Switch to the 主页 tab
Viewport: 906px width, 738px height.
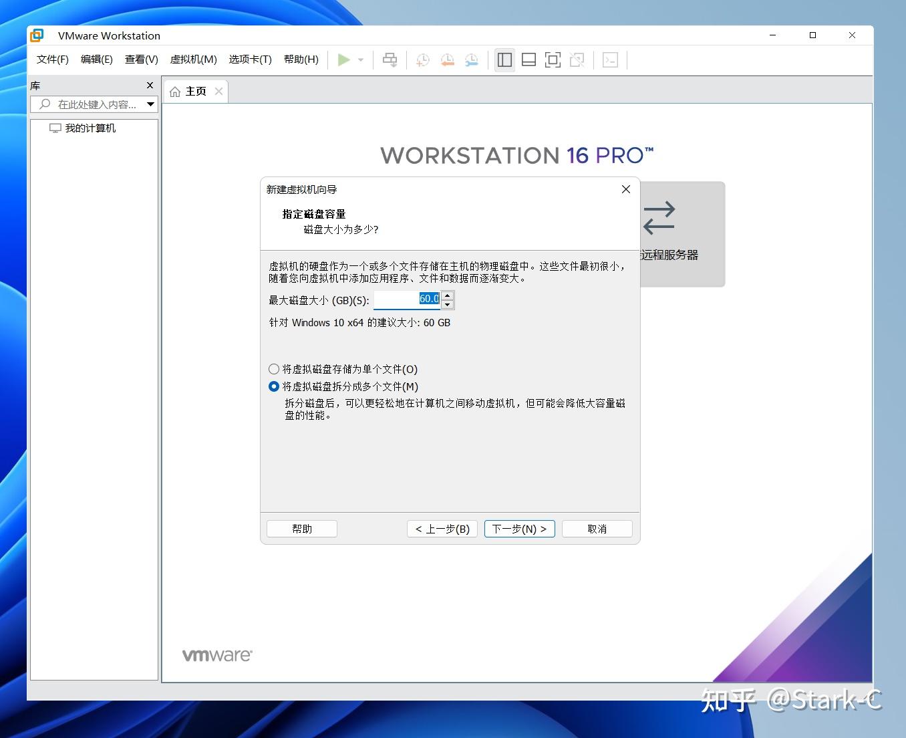tap(194, 91)
